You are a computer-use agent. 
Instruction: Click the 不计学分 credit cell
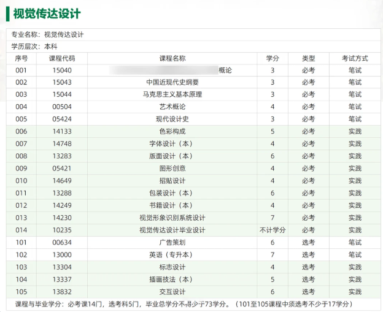click(x=273, y=230)
